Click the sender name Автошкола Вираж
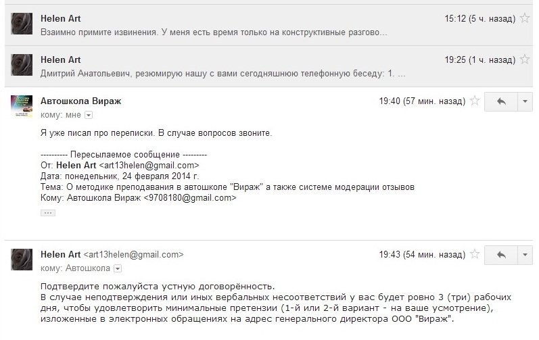The width and height of the screenshot is (539, 340). pos(81,101)
